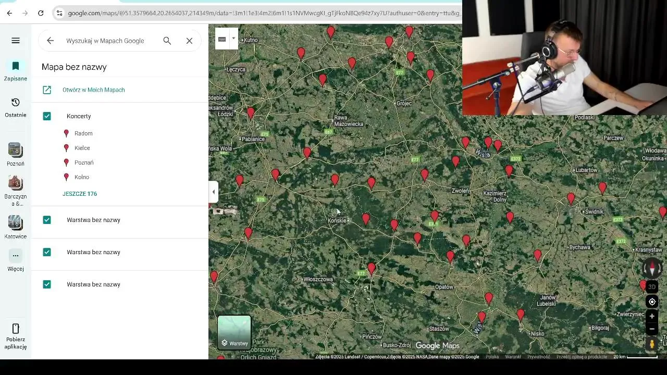Toggle second Warstwa bez nazwy checkbox
The image size is (667, 375).
(x=47, y=252)
